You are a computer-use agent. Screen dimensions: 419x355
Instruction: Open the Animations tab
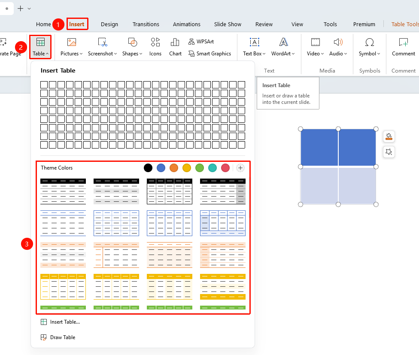coord(186,24)
